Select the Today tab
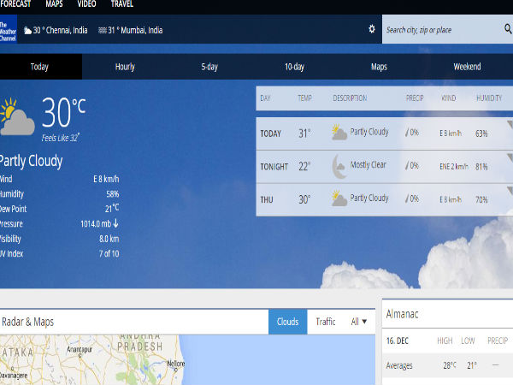The width and height of the screenshot is (513, 385). [x=39, y=67]
